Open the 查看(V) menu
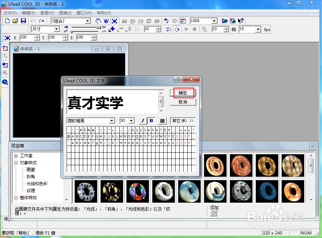This screenshot has width=322, height=238. (47, 13)
